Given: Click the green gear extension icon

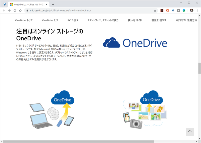Looking at the screenshot, I should coord(184,11).
